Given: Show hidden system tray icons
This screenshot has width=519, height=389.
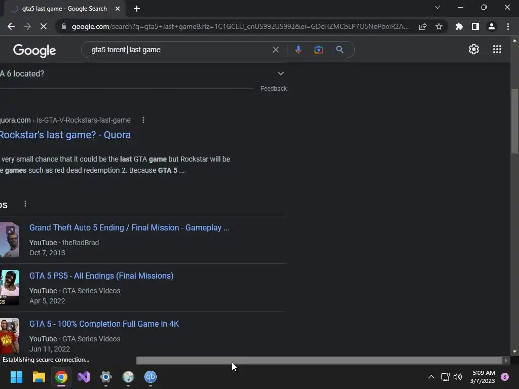Looking at the screenshot, I should click(x=431, y=377).
